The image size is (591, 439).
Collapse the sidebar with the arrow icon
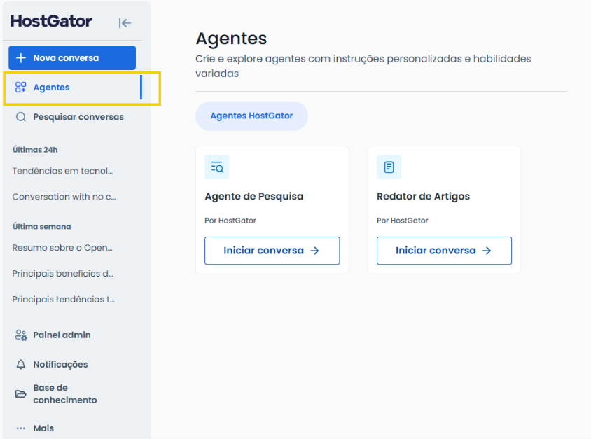[125, 23]
